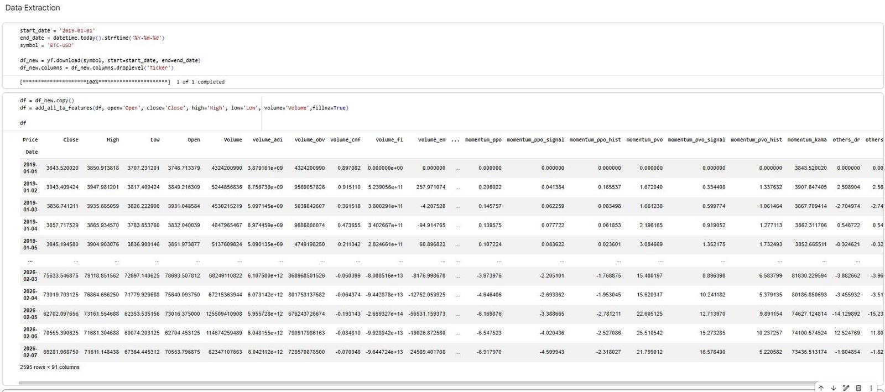
Task: Click the 'momentum_pvo' column header
Action: [x=644, y=140]
